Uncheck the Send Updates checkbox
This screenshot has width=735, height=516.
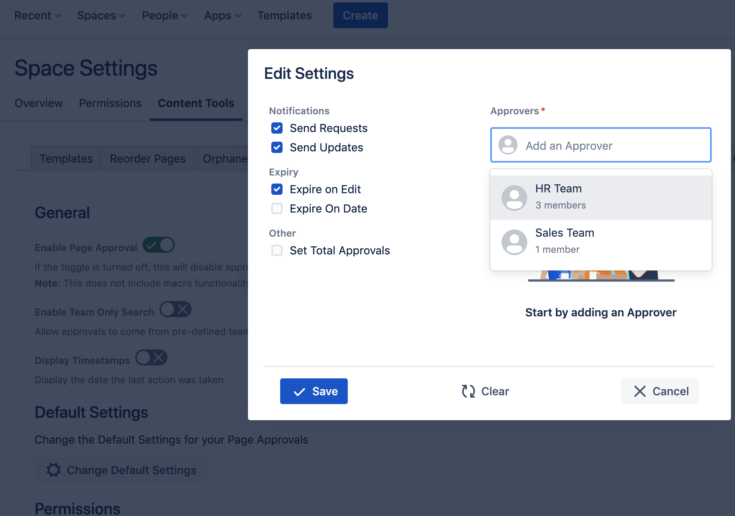[x=277, y=147]
